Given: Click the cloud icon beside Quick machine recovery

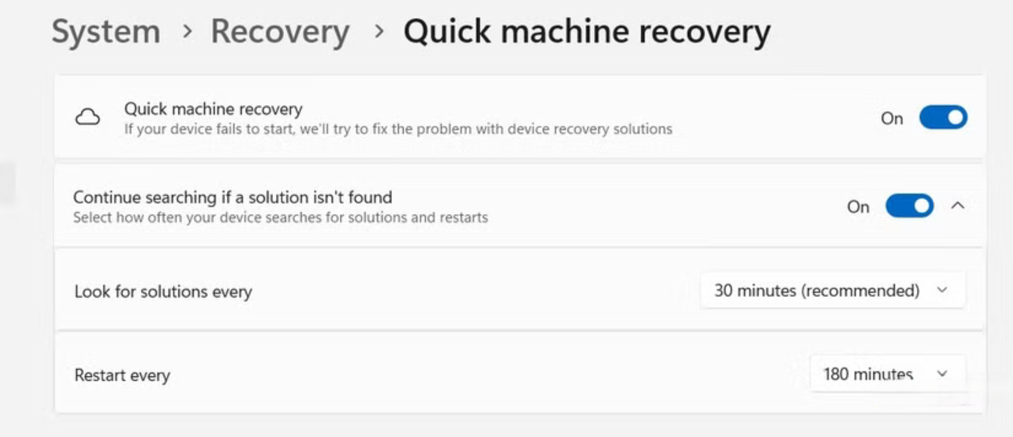Looking at the screenshot, I should pyautogui.click(x=89, y=117).
